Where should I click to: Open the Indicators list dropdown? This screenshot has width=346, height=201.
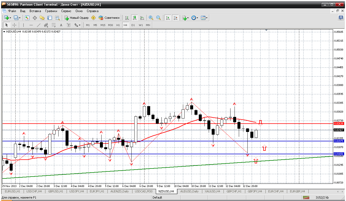(x=185, y=18)
